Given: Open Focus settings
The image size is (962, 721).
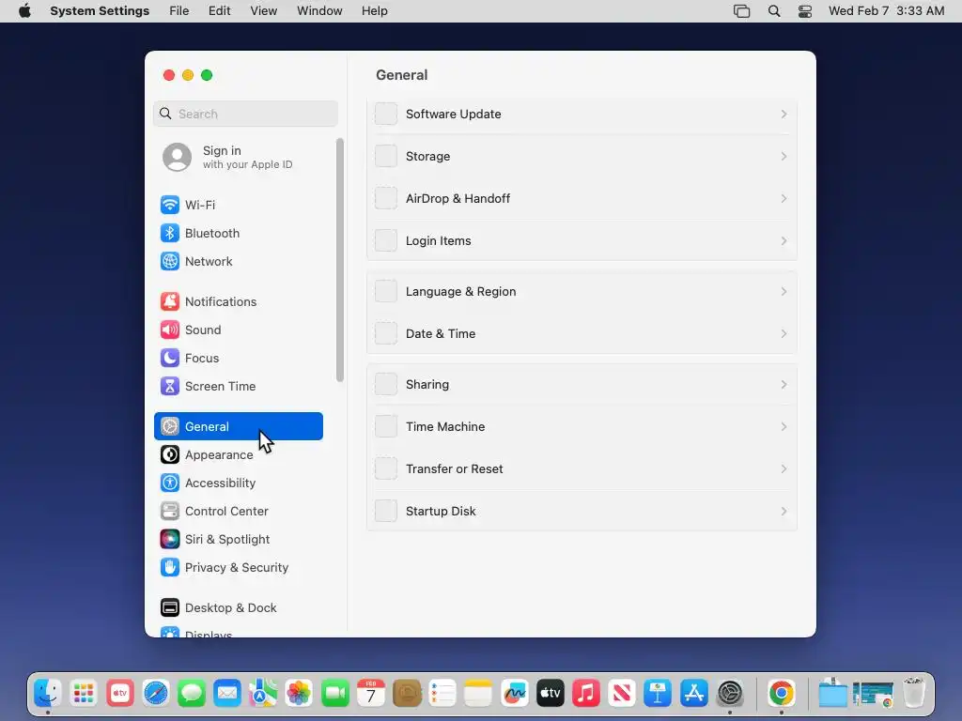Looking at the screenshot, I should [238, 358].
